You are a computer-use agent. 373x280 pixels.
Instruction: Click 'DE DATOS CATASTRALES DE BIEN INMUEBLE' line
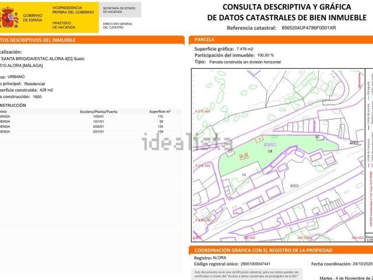pos(287,17)
